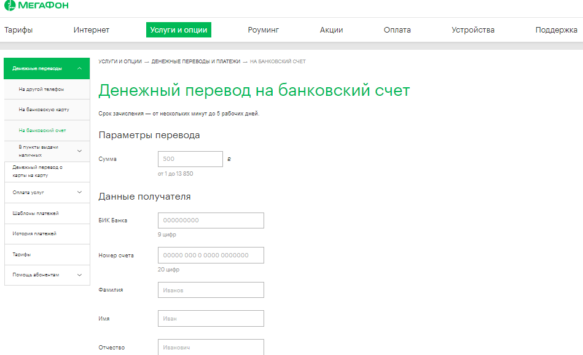This screenshot has width=583, height=355.
Task: Open На банковскую карту sidebar link
Action: pos(44,109)
